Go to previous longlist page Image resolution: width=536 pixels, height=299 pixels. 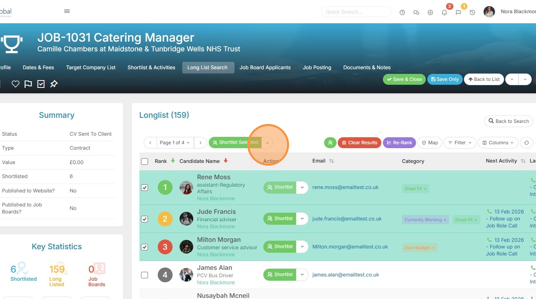[x=150, y=143]
